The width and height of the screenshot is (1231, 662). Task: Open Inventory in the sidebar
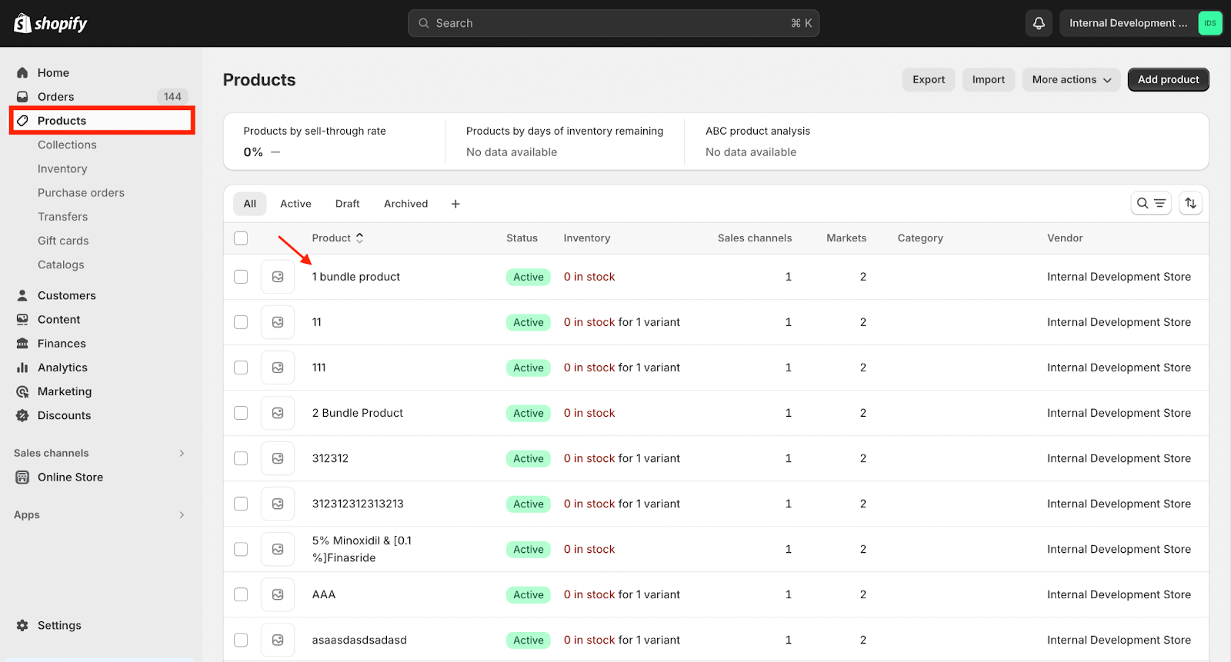click(x=62, y=169)
